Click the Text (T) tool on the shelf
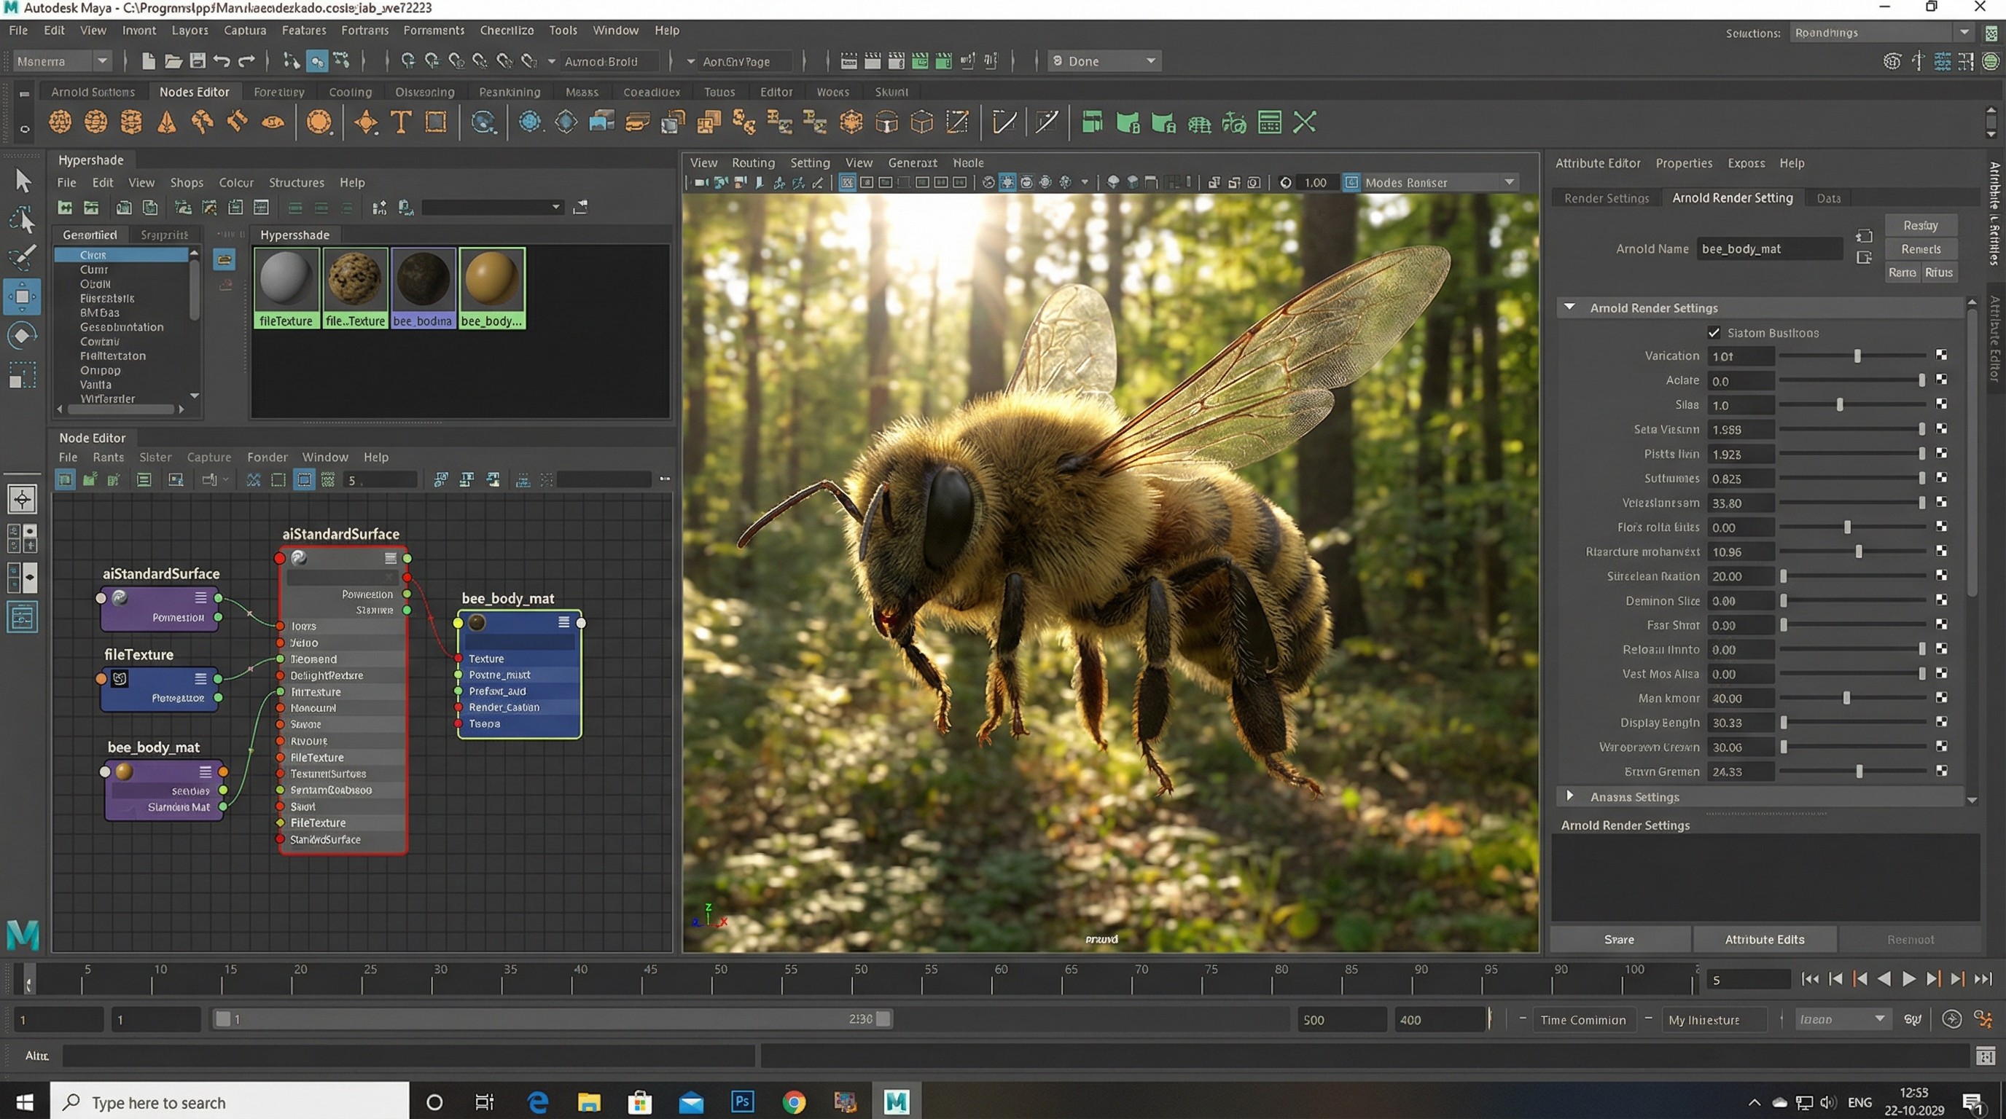The height and width of the screenshot is (1119, 2006). [x=401, y=122]
